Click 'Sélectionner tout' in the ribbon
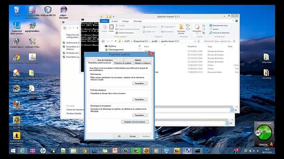This screenshot has width=284, height=159. (218, 26)
